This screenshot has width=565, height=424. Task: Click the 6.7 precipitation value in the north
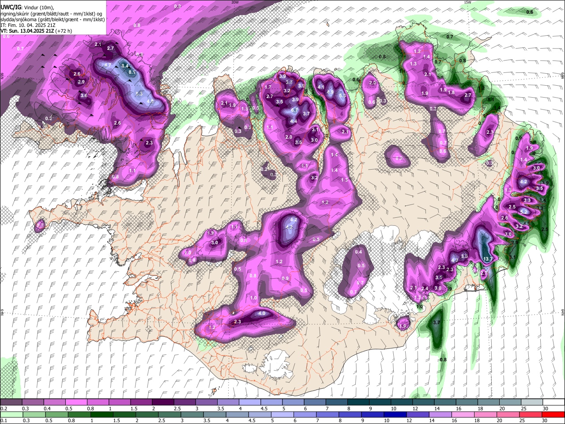(x=295, y=110)
